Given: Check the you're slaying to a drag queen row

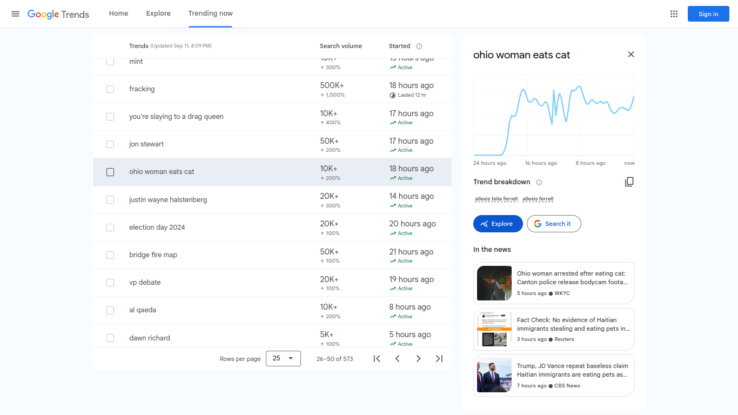Looking at the screenshot, I should click(110, 117).
